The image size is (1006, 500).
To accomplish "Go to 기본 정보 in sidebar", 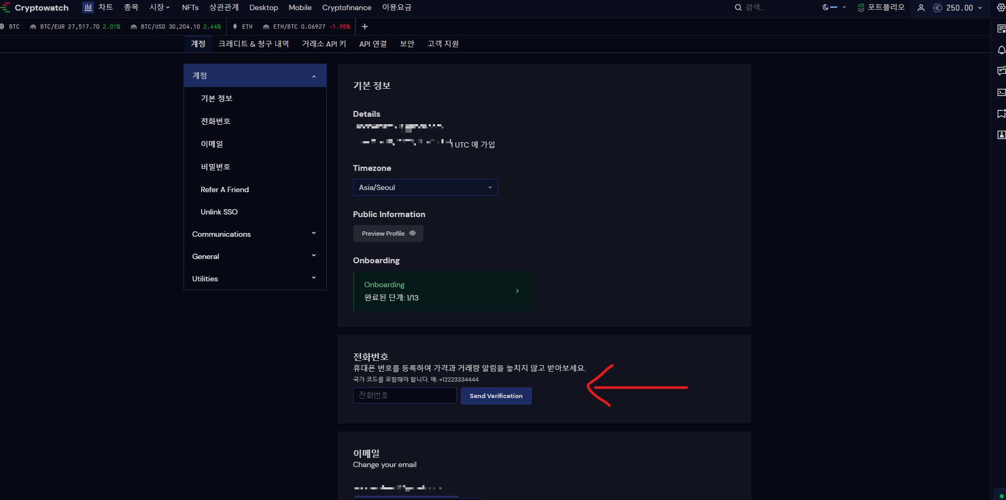I will click(x=216, y=99).
